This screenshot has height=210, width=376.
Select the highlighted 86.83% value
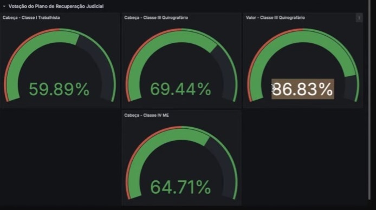(303, 89)
